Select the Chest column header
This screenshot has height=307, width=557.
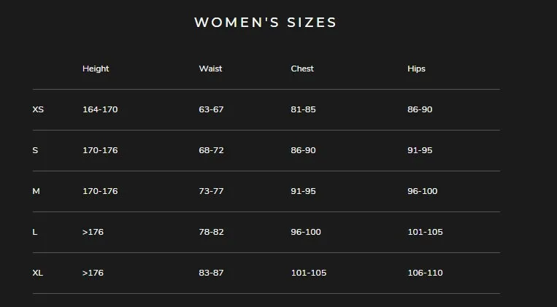(302, 69)
